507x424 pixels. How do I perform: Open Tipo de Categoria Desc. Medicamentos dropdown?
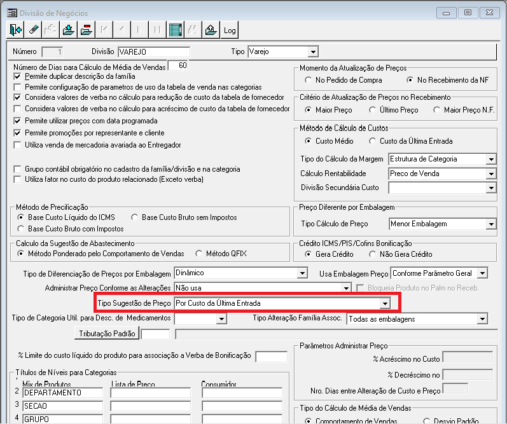coord(221,319)
